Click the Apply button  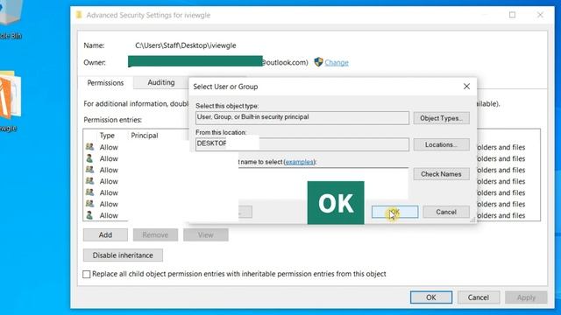[x=526, y=297]
